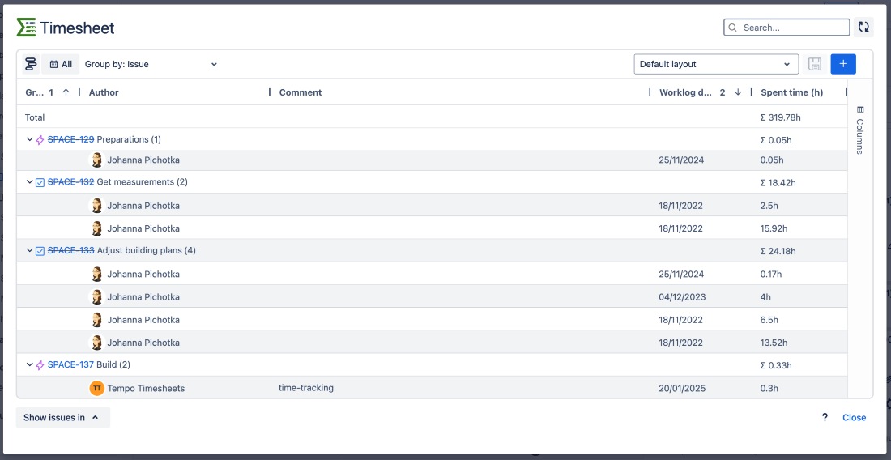Click the Σ 18.42h group sum

click(778, 183)
